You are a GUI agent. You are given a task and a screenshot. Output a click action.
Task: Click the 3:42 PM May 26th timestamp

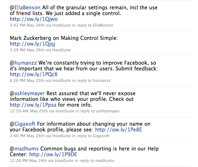[x=27, y=25]
